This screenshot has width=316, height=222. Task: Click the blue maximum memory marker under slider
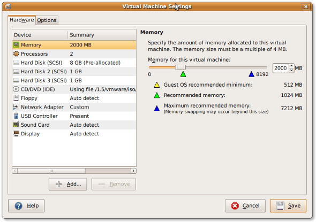pyautogui.click(x=251, y=74)
